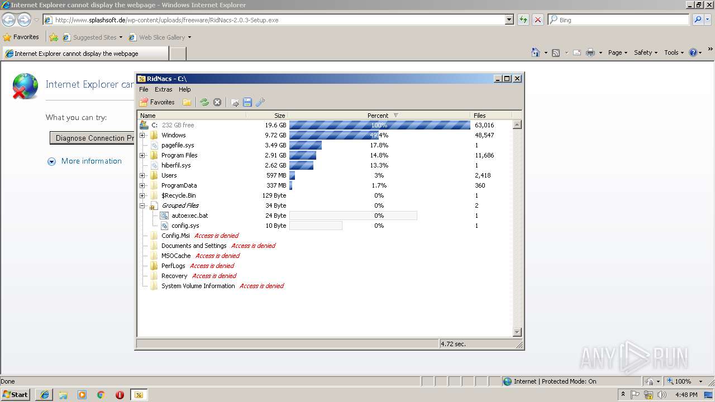Sort by the Percent column header

click(379, 116)
